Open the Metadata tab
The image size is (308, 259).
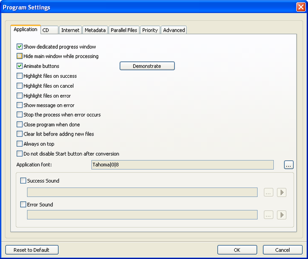point(95,30)
